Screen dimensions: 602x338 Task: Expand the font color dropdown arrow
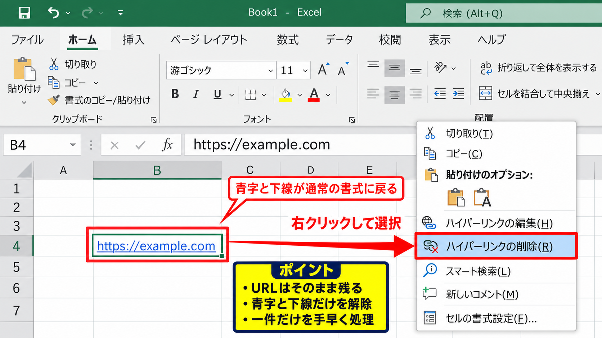tap(328, 95)
